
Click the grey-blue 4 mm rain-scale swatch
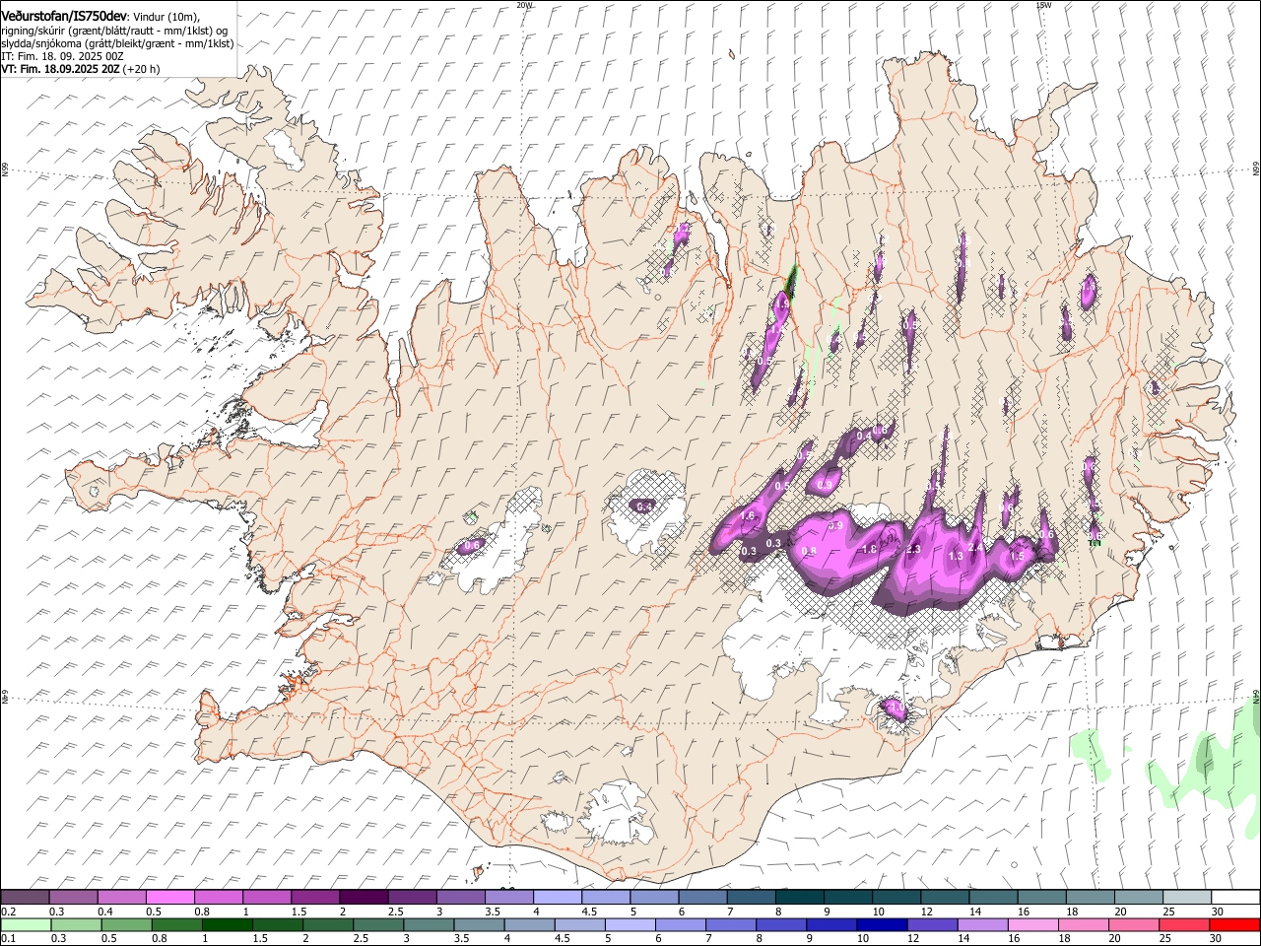pos(530,924)
